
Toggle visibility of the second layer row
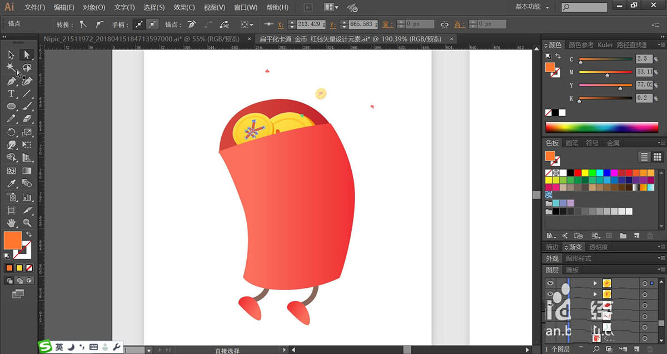pos(550,294)
